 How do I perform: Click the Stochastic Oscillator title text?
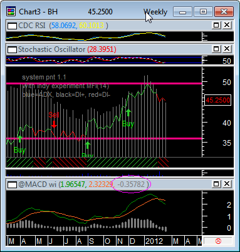pyautogui.click(x=52, y=49)
